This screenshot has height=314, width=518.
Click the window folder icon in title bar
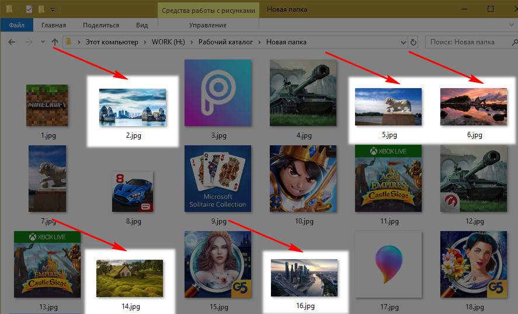point(9,9)
